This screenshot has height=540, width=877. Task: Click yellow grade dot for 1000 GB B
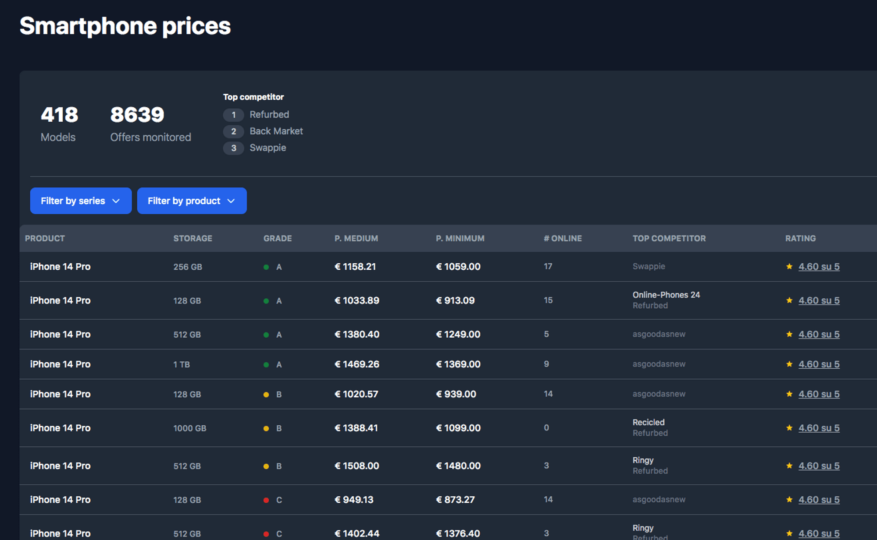point(266,428)
